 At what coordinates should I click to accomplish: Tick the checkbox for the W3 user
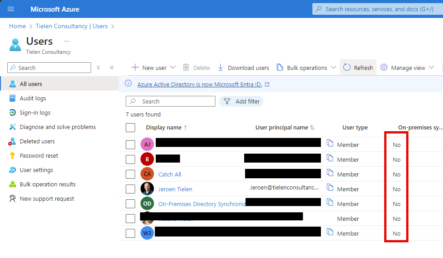click(x=130, y=233)
